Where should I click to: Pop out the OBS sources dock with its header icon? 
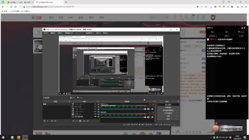point(98,101)
